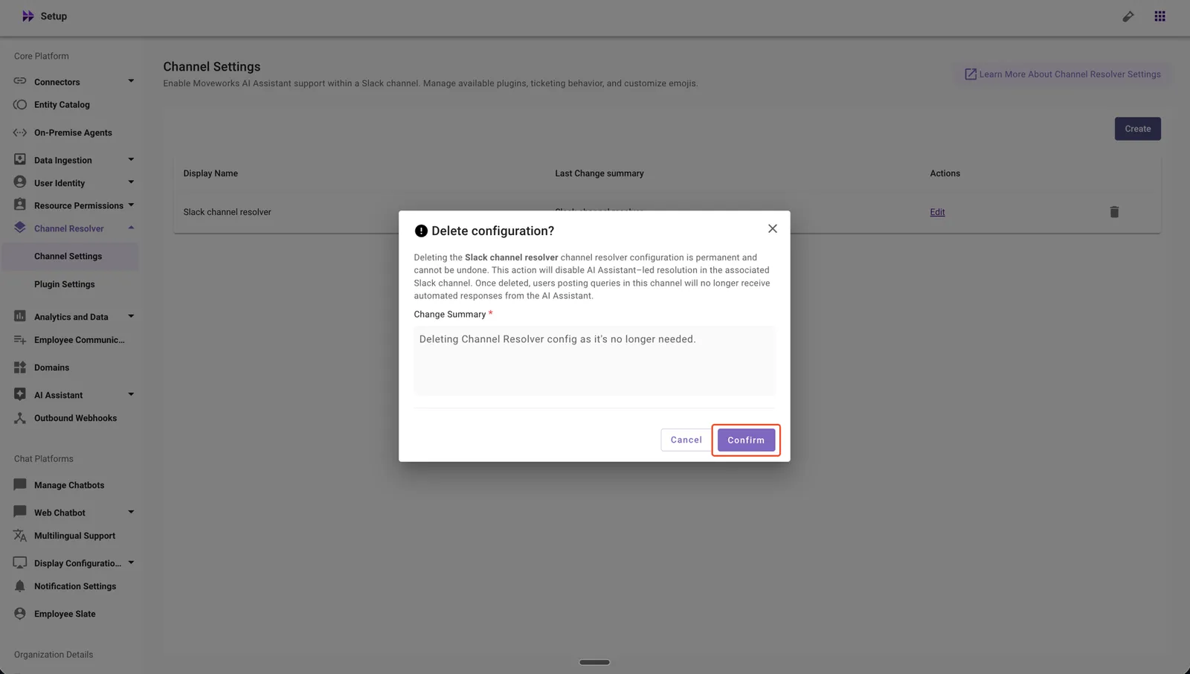This screenshot has width=1190, height=674.
Task: Click the Data Ingestion sidebar icon
Action: pyautogui.click(x=20, y=159)
